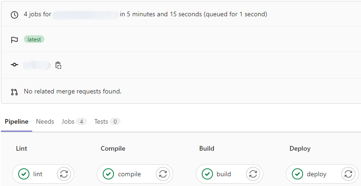Switch to the Needs tab

point(45,121)
